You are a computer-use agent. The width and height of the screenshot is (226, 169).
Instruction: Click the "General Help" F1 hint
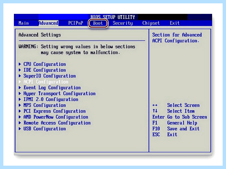182,123
